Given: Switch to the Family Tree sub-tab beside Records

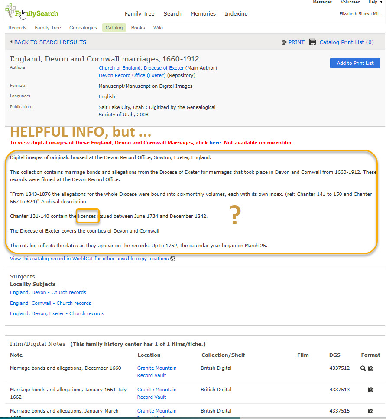Looking at the screenshot, I should 48,28.
